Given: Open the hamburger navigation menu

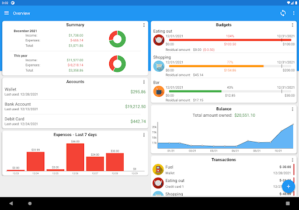Looking at the screenshot, I should click(6, 13).
